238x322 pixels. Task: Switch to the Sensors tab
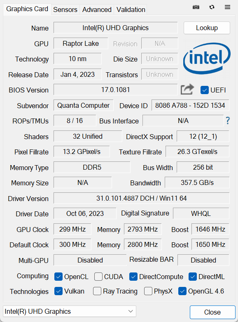(65, 9)
